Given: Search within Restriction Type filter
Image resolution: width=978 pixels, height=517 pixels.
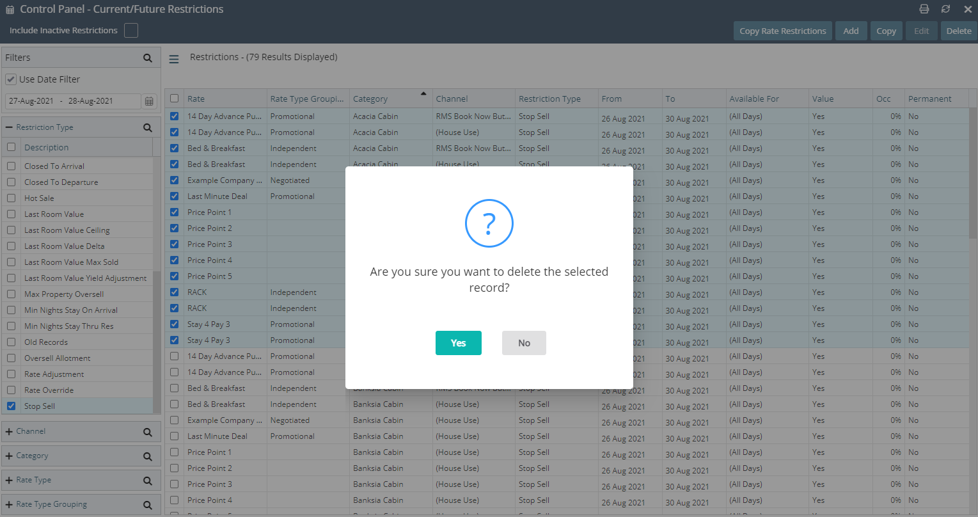Looking at the screenshot, I should coord(148,127).
